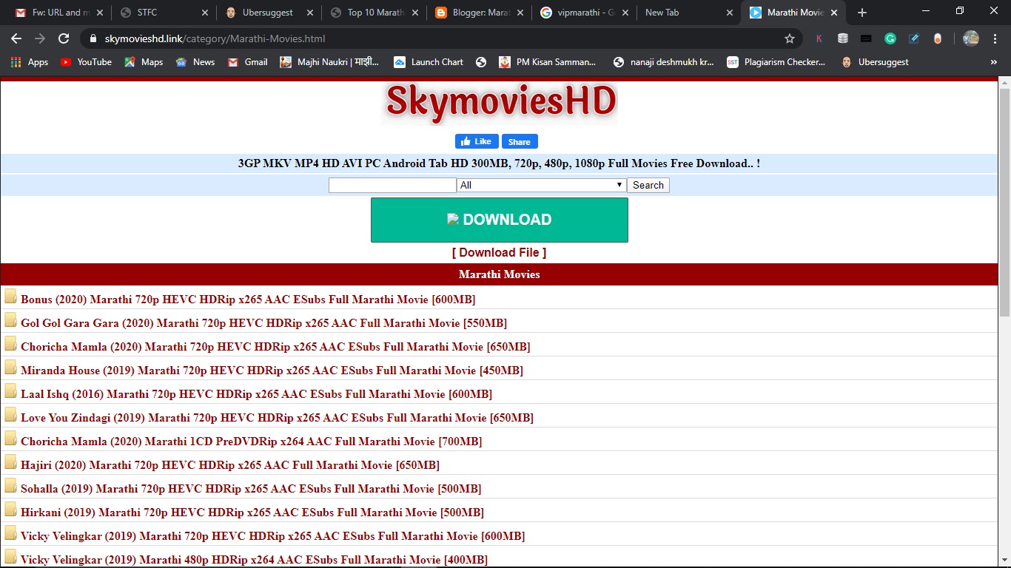Click the SkymoviesHD logo
This screenshot has width=1011, height=568.
point(501,102)
